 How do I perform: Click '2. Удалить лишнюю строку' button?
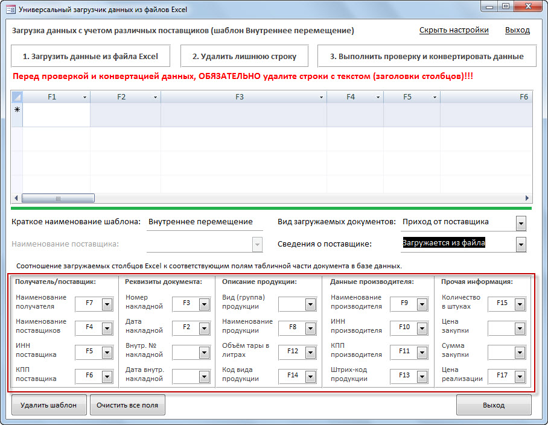point(244,56)
